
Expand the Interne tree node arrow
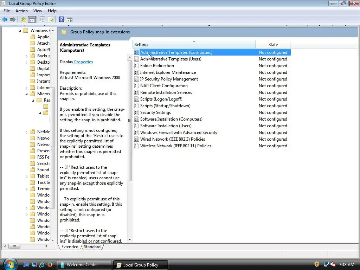(x=26, y=88)
